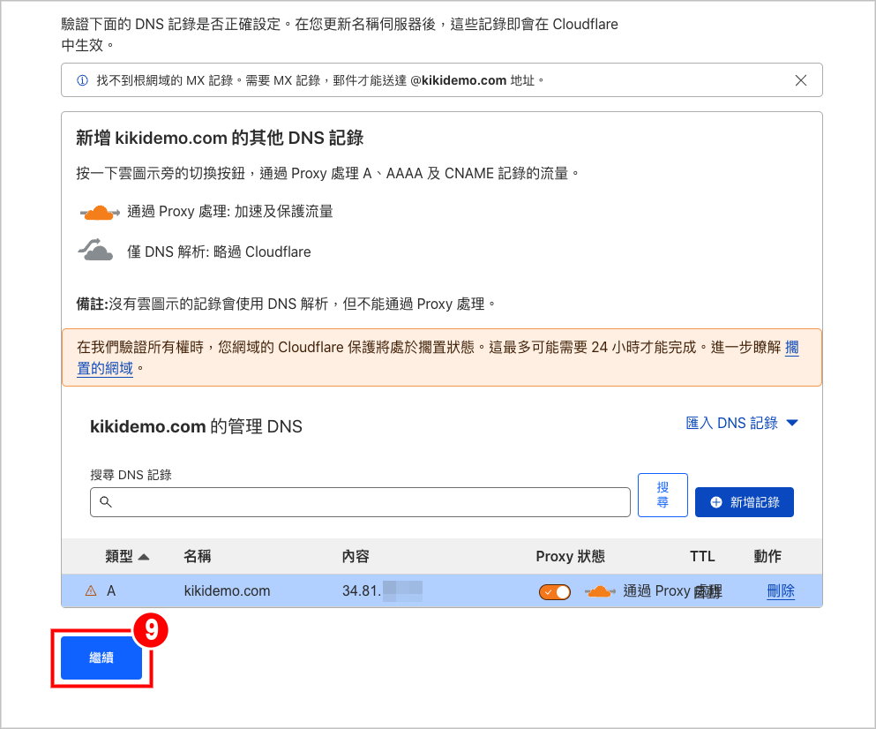Click the record type A cell
The image size is (876, 729).
(111, 591)
